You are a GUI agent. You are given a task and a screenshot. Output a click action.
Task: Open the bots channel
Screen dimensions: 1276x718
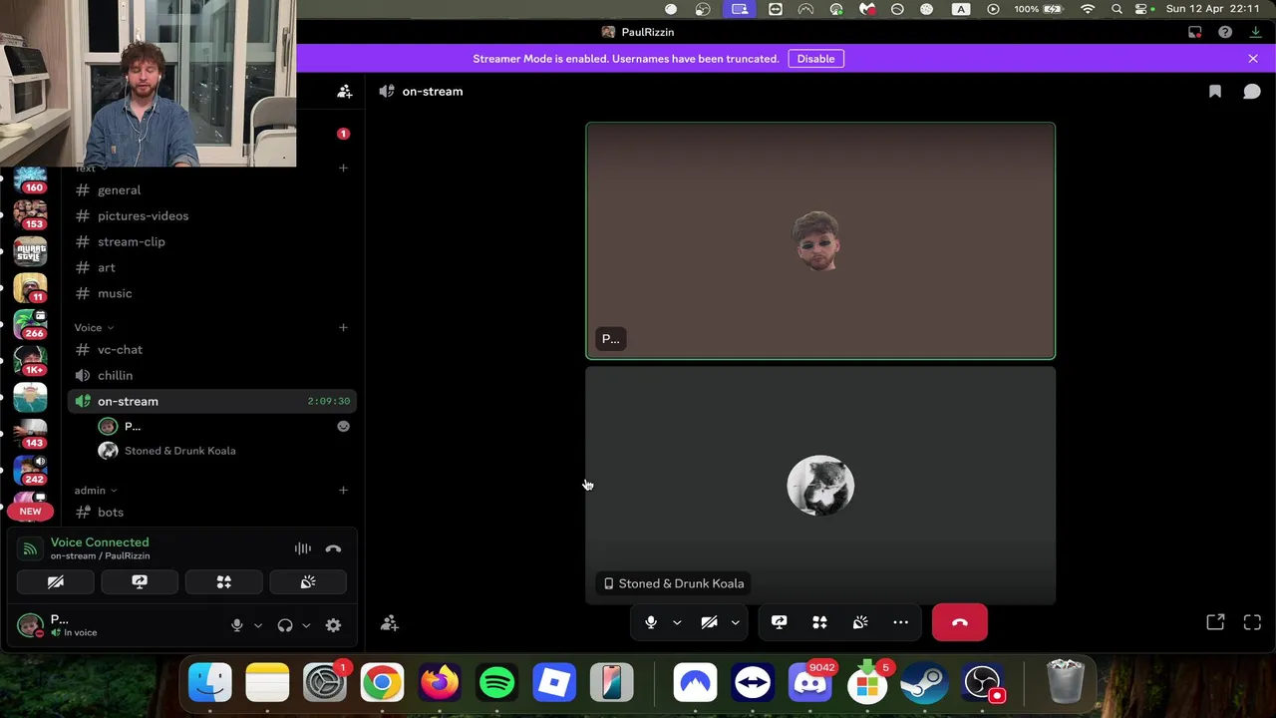pos(210,512)
